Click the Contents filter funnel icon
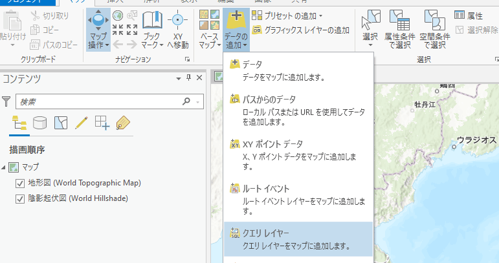 click(6, 101)
